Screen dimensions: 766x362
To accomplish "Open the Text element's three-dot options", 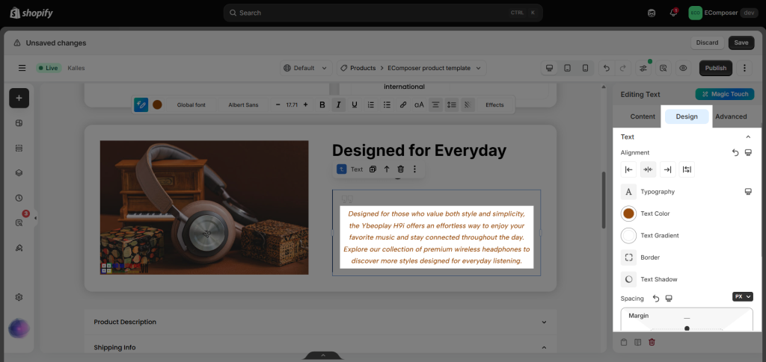I will 414,169.
